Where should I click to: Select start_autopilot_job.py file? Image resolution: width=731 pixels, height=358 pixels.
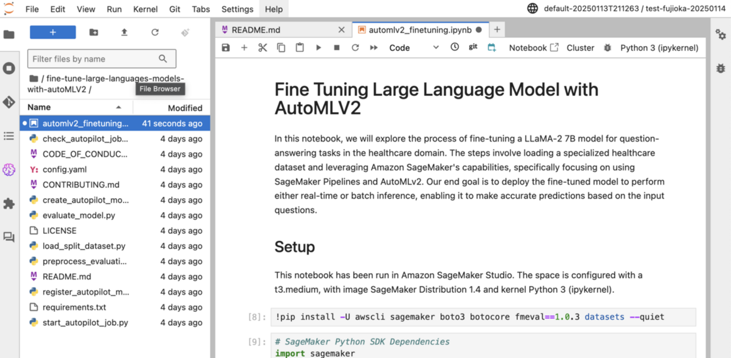tap(115, 323)
